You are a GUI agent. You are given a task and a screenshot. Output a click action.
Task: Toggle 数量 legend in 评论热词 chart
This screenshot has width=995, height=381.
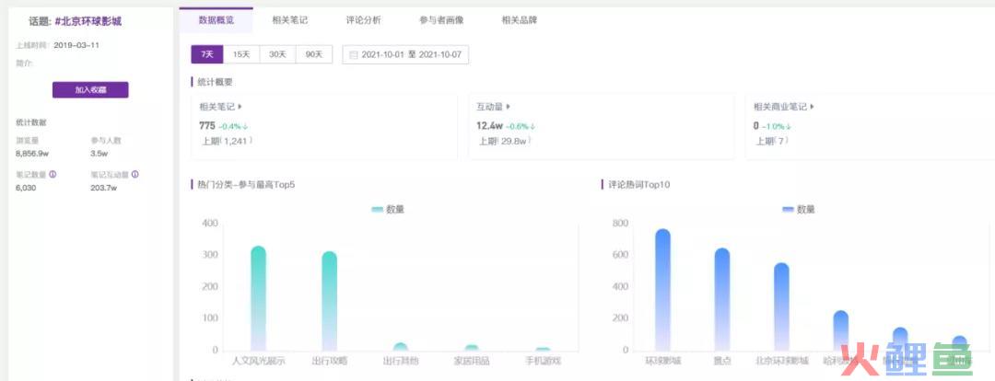point(798,209)
